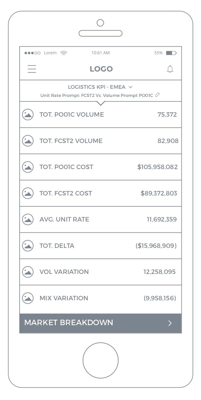Viewport: 201px width, 400px height.
Task: Open the hamburger menu
Action: (x=32, y=69)
